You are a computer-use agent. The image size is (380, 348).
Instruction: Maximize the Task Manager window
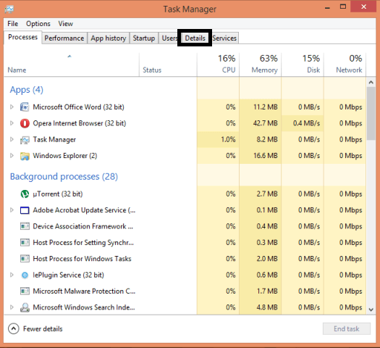coord(343,7)
